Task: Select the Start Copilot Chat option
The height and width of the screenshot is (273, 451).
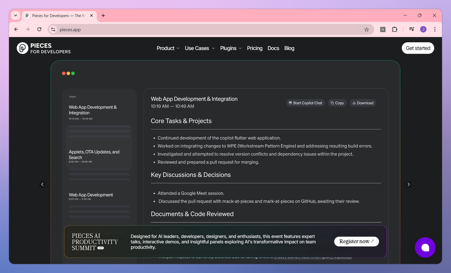Action: pos(305,103)
